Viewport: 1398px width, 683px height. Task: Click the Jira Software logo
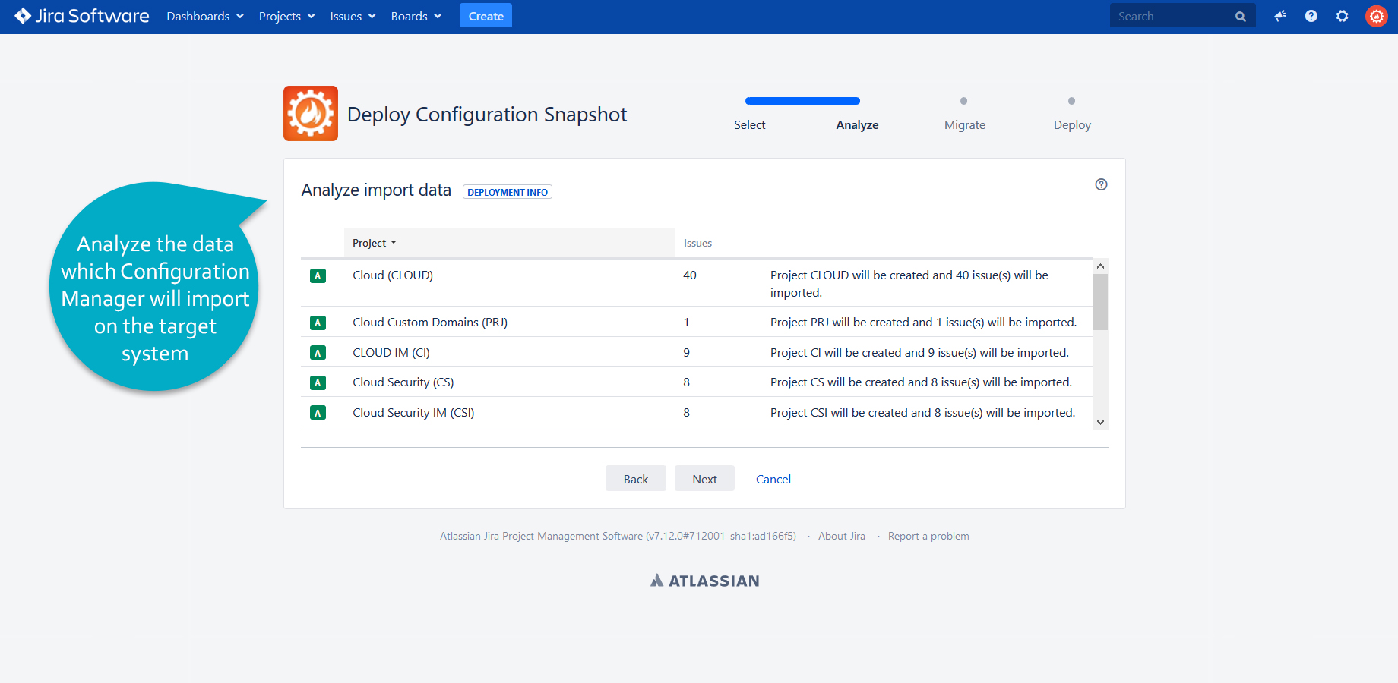coord(82,16)
